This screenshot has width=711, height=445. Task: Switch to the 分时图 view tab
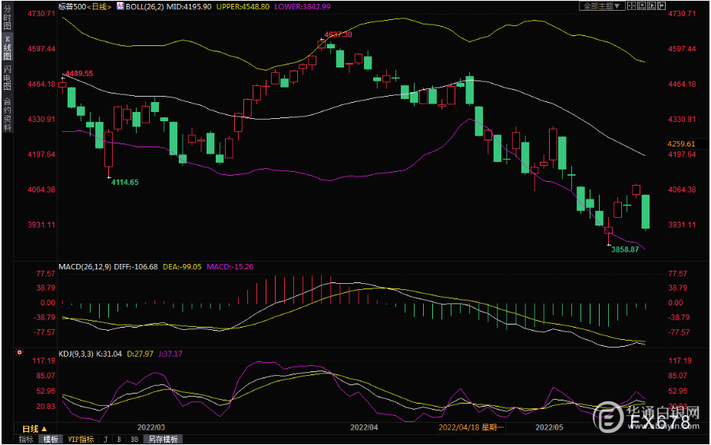click(7, 17)
